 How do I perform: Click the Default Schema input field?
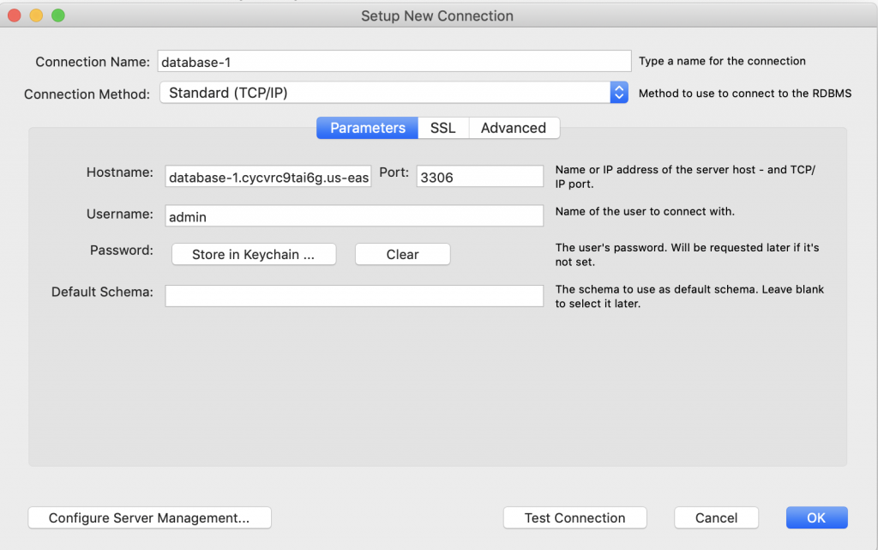point(354,296)
